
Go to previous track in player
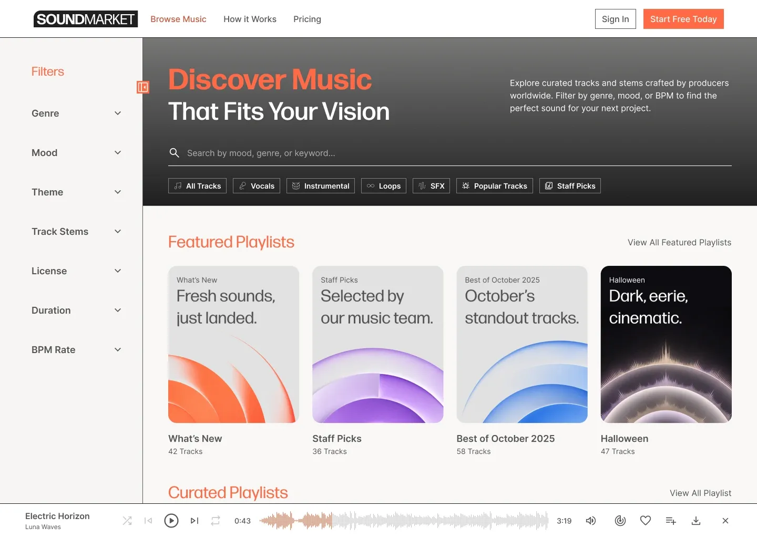point(148,521)
